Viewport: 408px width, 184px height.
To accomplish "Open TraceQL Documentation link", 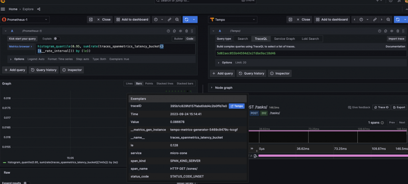I will coord(395,46).
